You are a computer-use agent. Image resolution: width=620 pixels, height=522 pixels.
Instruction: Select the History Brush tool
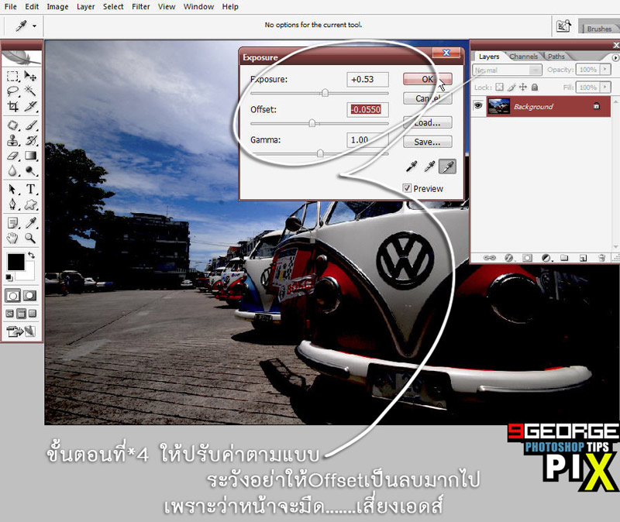tap(30, 140)
